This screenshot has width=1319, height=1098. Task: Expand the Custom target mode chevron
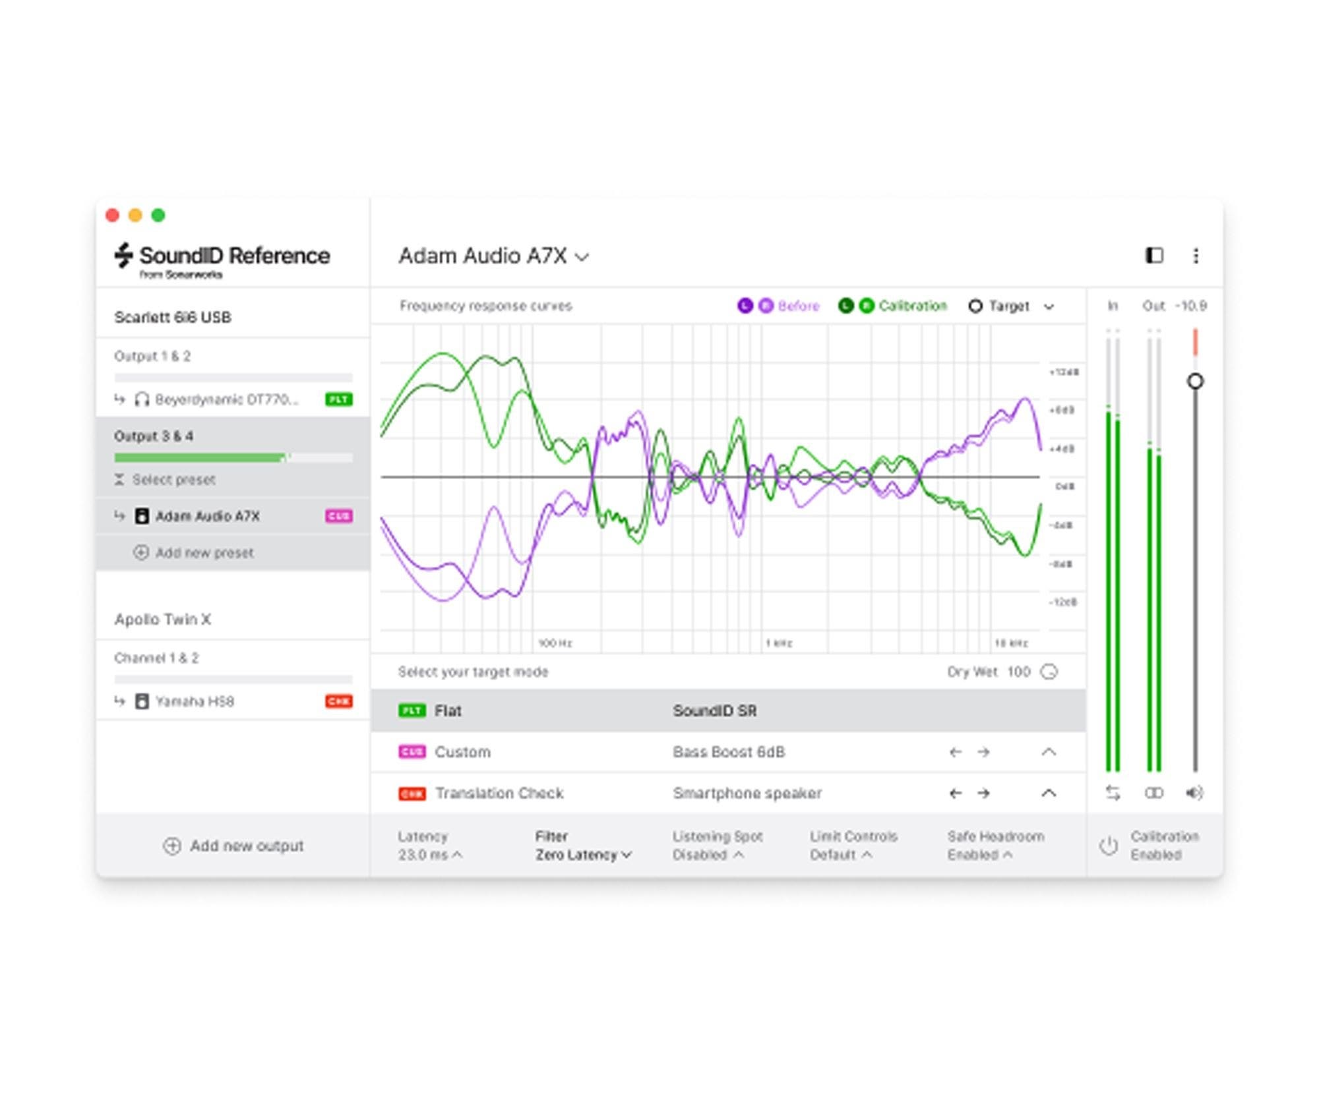point(1049,752)
